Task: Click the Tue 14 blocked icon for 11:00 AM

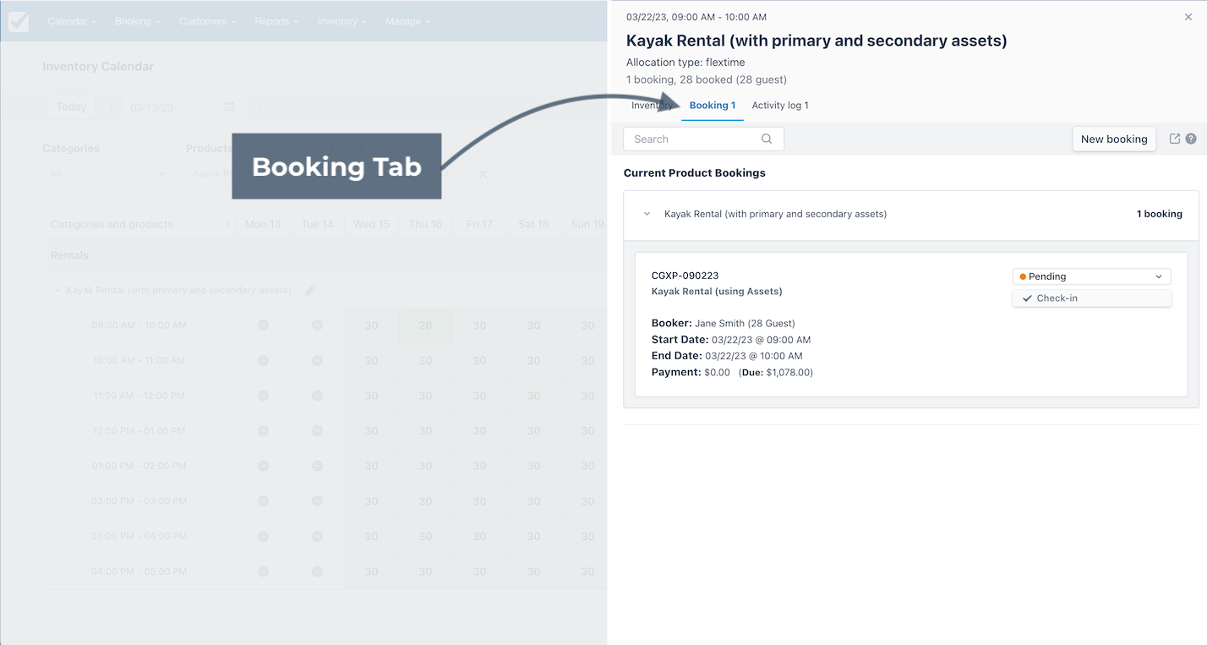Action: 317,396
